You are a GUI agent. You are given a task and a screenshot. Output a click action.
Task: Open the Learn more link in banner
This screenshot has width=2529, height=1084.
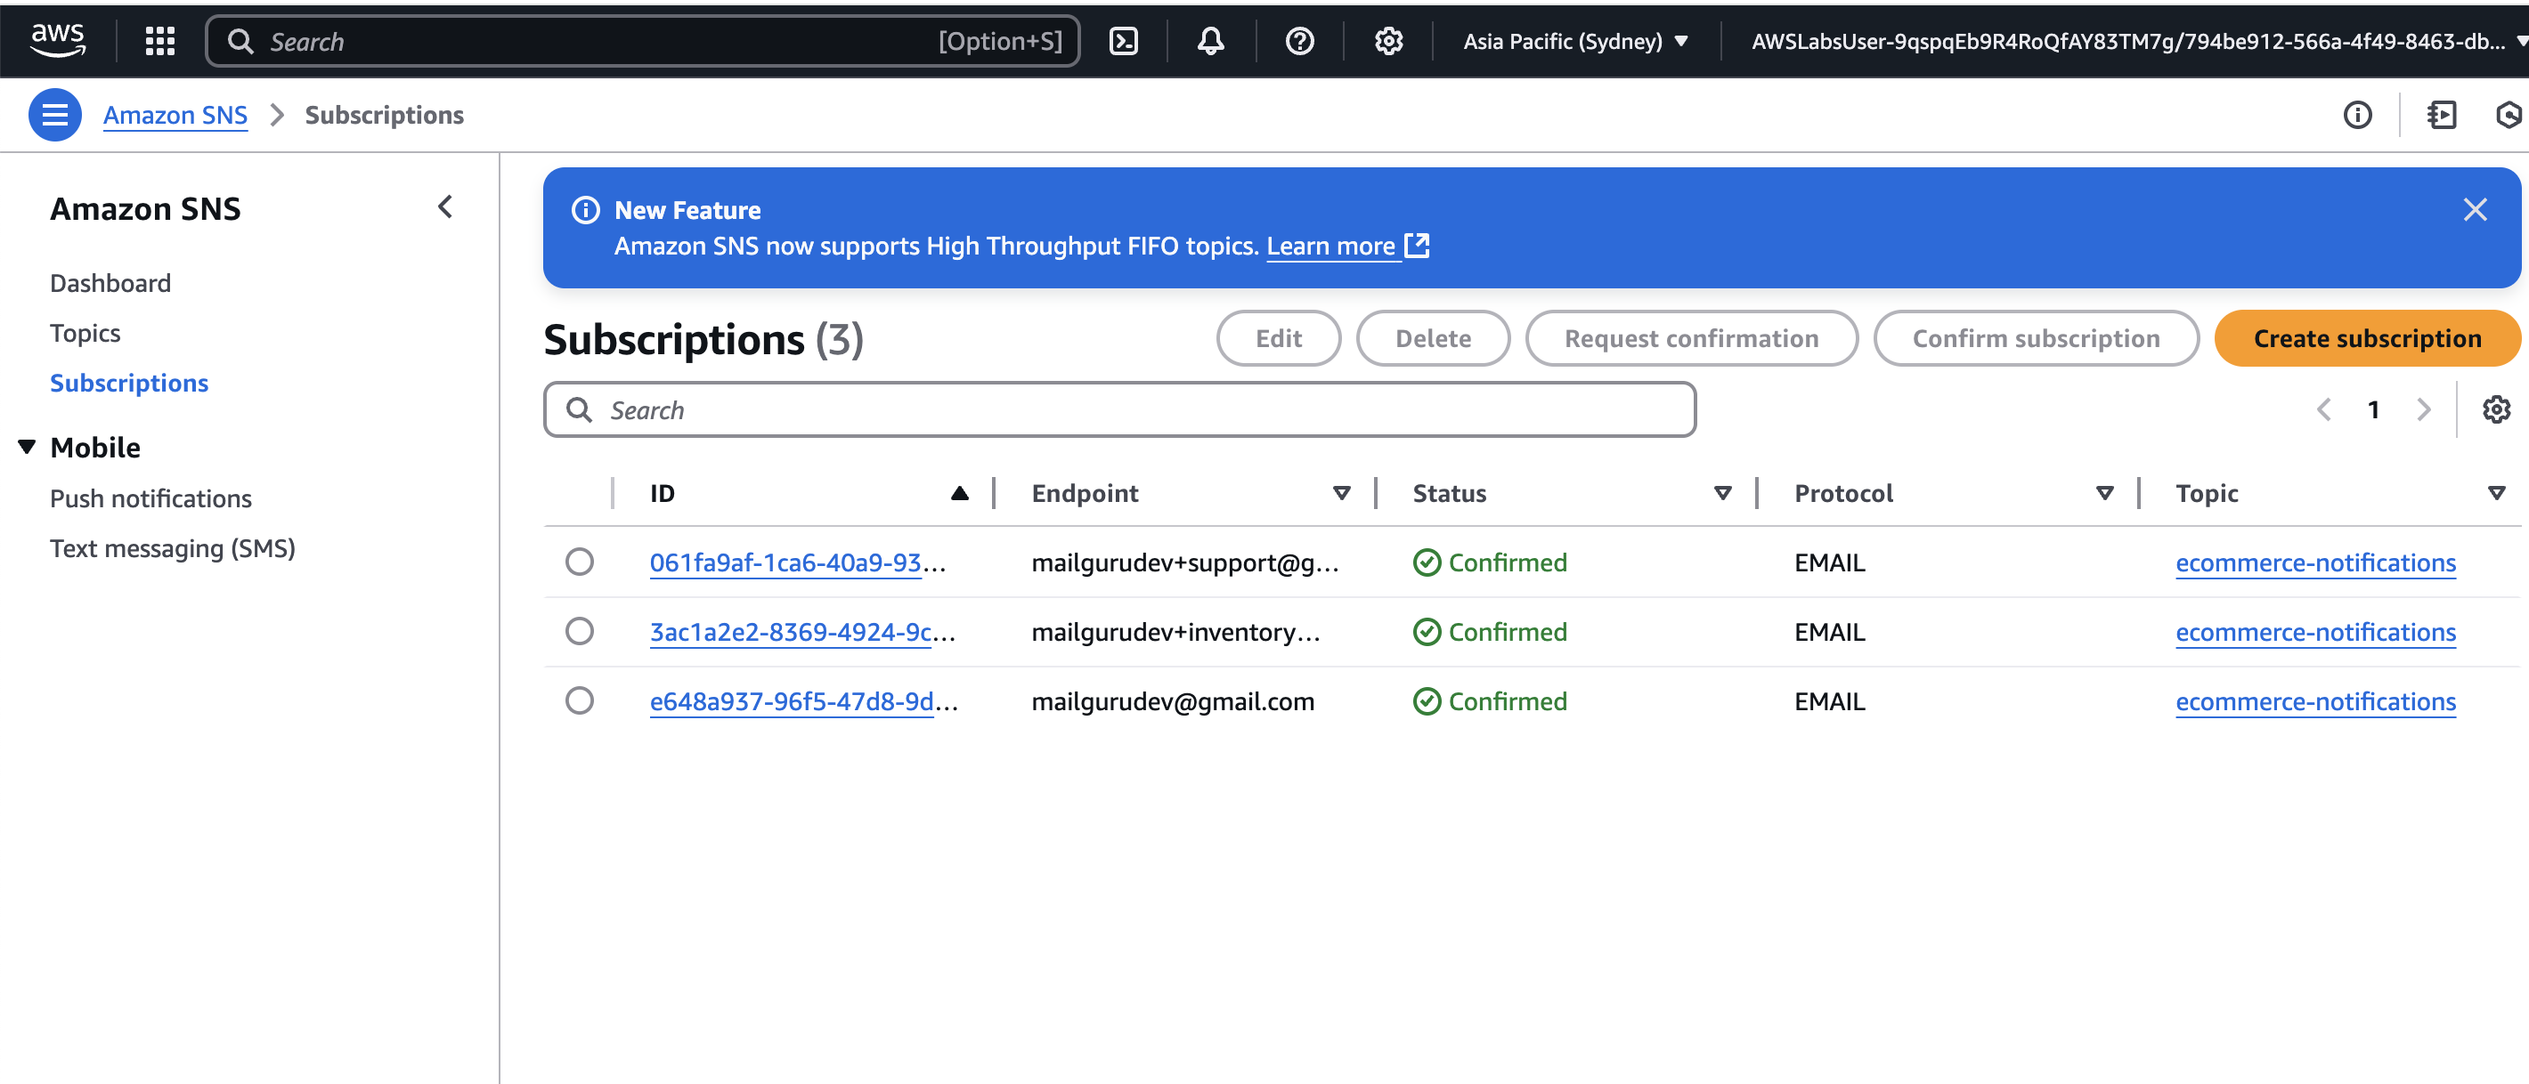coord(1330,246)
